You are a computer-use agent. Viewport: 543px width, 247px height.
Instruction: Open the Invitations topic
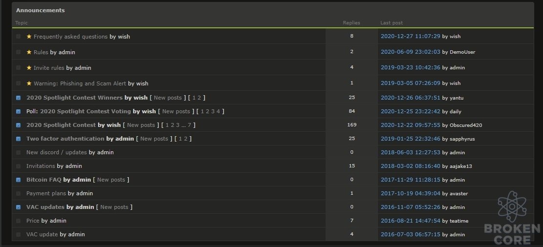41,166
